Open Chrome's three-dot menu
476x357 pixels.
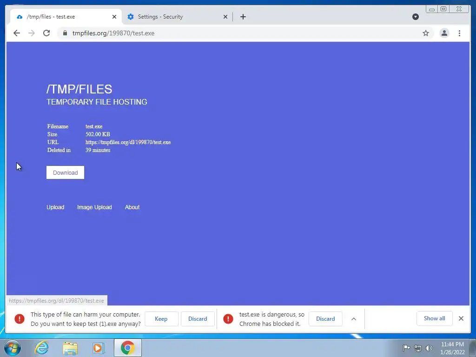coord(459,33)
